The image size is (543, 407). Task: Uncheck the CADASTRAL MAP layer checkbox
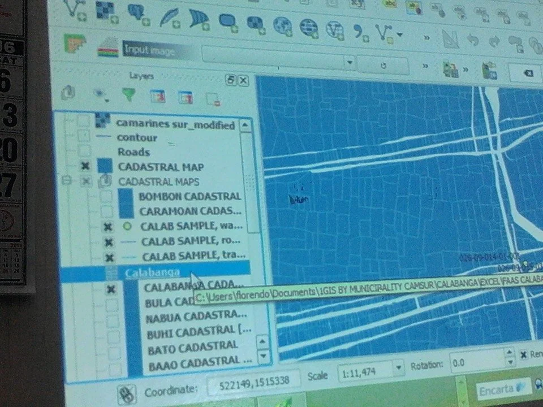(x=85, y=166)
